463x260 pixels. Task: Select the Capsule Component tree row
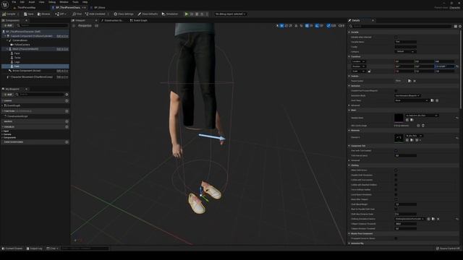click(35, 36)
